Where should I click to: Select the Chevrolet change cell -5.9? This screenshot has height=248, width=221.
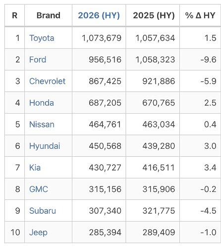[208, 81]
